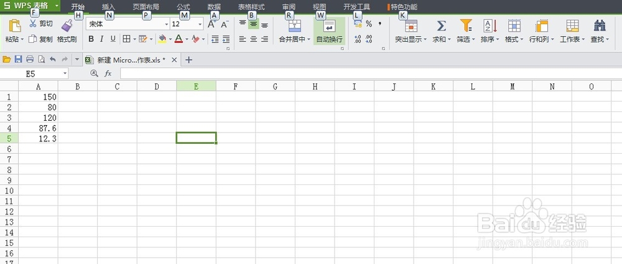
Task: Switch to the Formulas (公式) tab
Action: pos(183,7)
